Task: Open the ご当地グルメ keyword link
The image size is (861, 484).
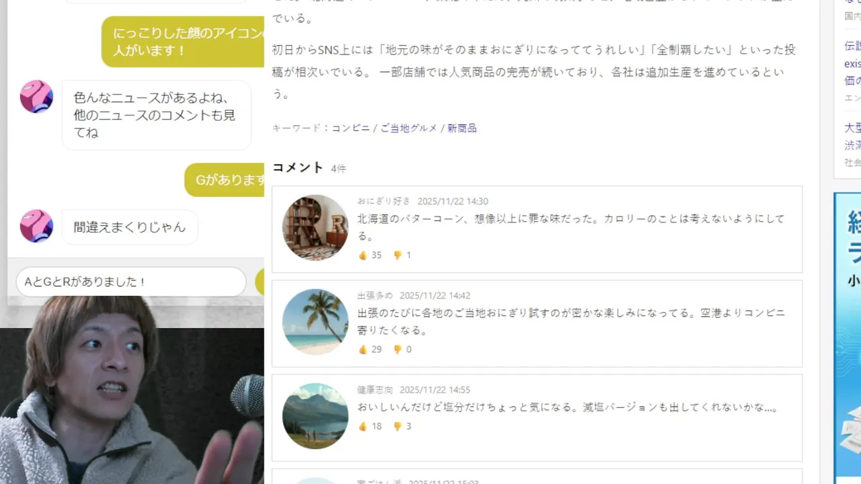Action: click(408, 128)
